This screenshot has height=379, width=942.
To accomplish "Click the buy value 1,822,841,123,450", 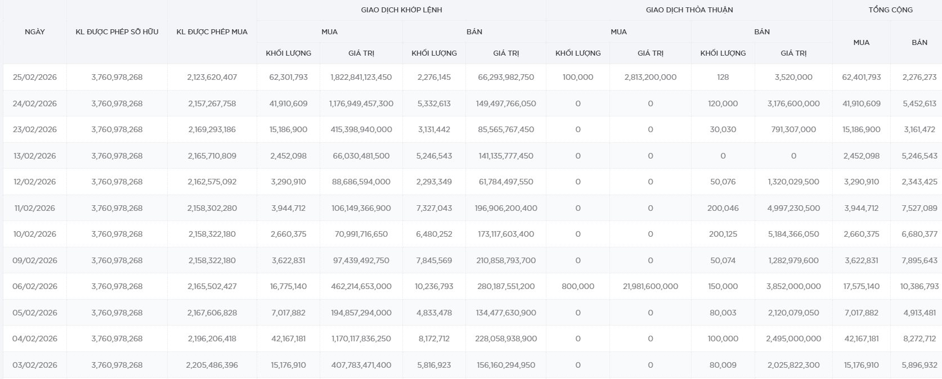I will tap(361, 78).
